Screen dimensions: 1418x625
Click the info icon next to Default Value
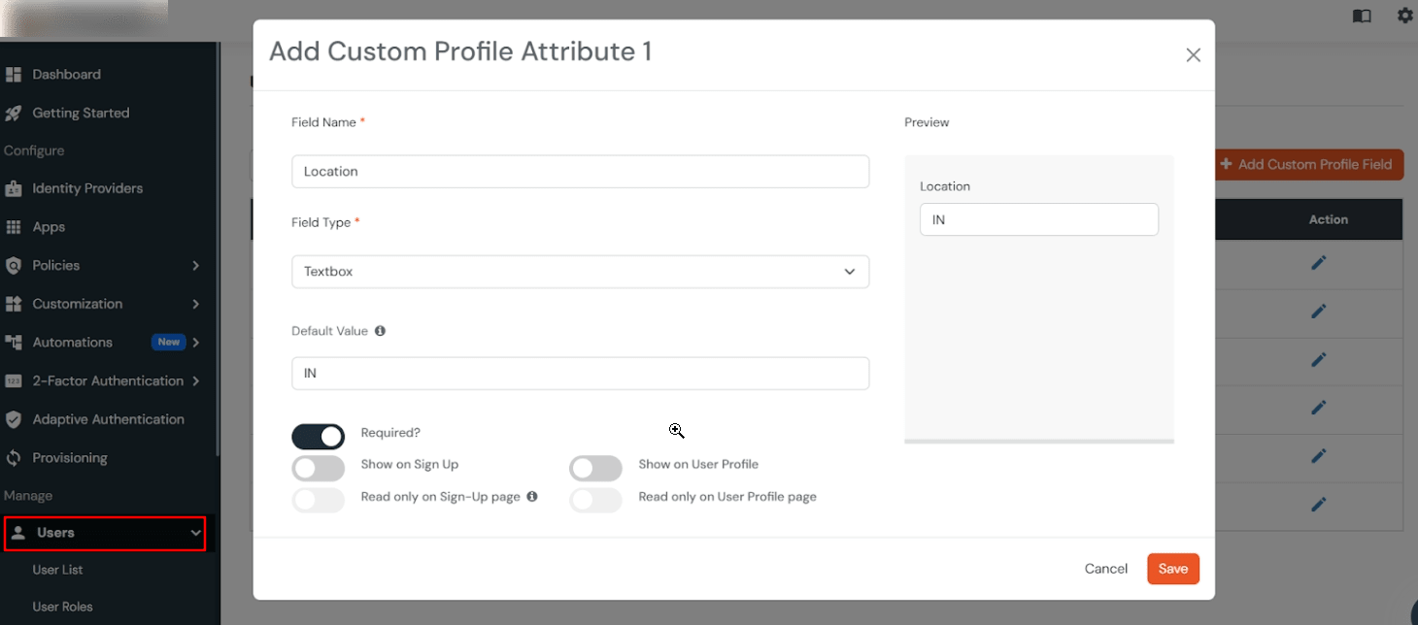[379, 330]
